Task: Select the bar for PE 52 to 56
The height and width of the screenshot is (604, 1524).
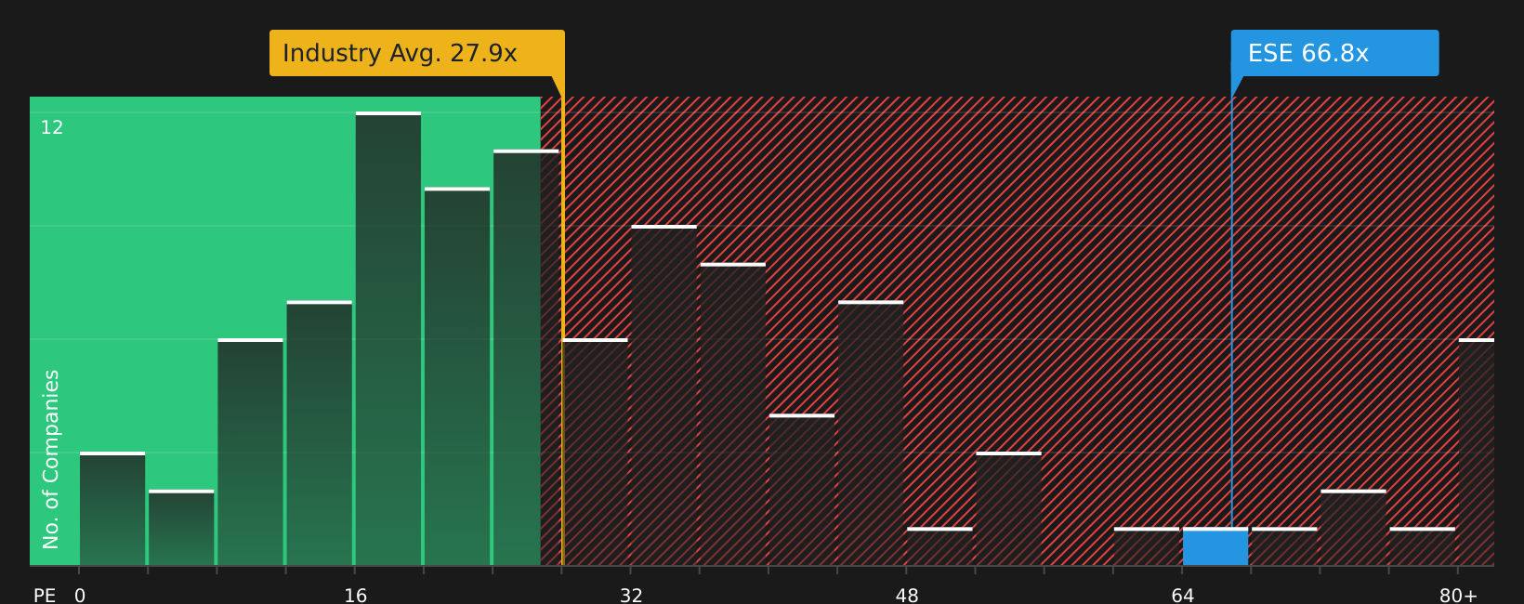Action: [x=1009, y=509]
